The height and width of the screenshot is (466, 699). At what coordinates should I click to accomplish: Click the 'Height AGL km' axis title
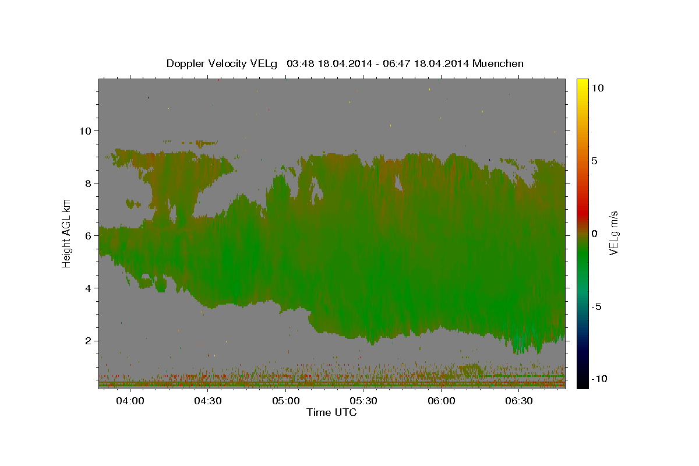point(66,233)
